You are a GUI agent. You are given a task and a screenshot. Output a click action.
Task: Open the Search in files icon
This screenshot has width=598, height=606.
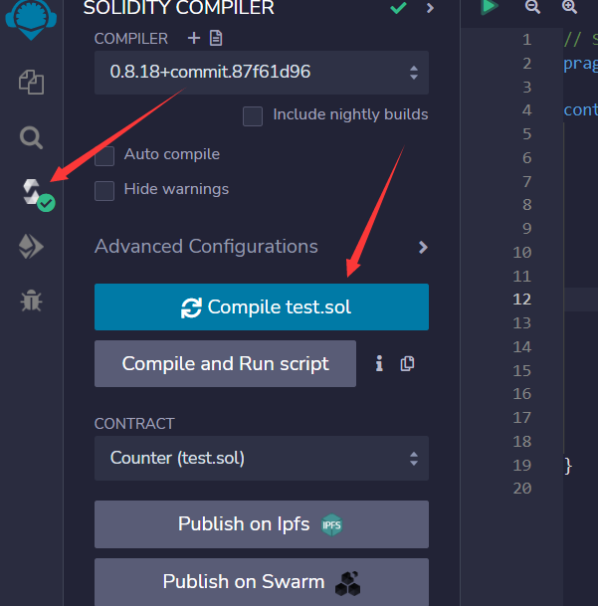coord(31,137)
